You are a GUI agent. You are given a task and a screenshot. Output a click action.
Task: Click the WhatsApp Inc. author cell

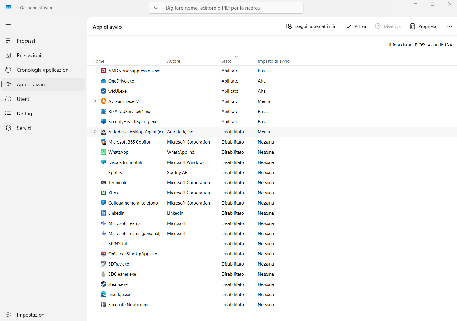pos(181,152)
